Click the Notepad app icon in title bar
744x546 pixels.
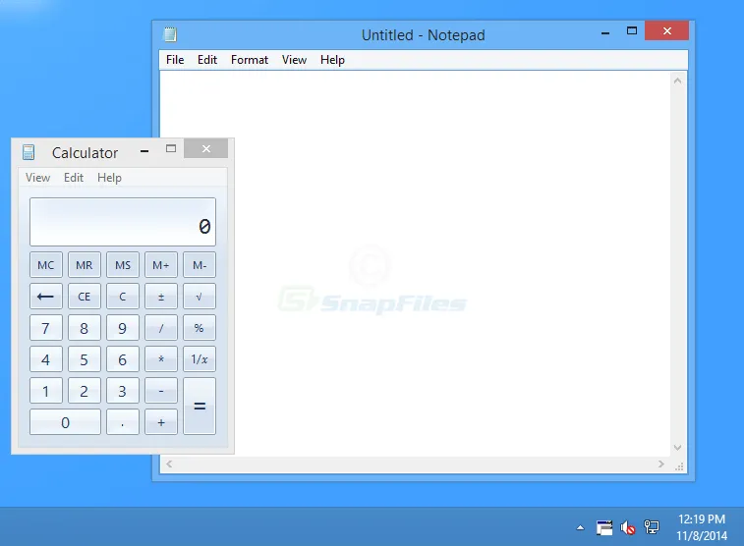[x=170, y=34]
